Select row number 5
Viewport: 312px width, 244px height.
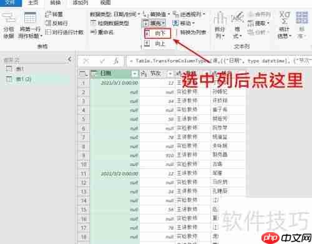pyautogui.click(x=83, y=119)
